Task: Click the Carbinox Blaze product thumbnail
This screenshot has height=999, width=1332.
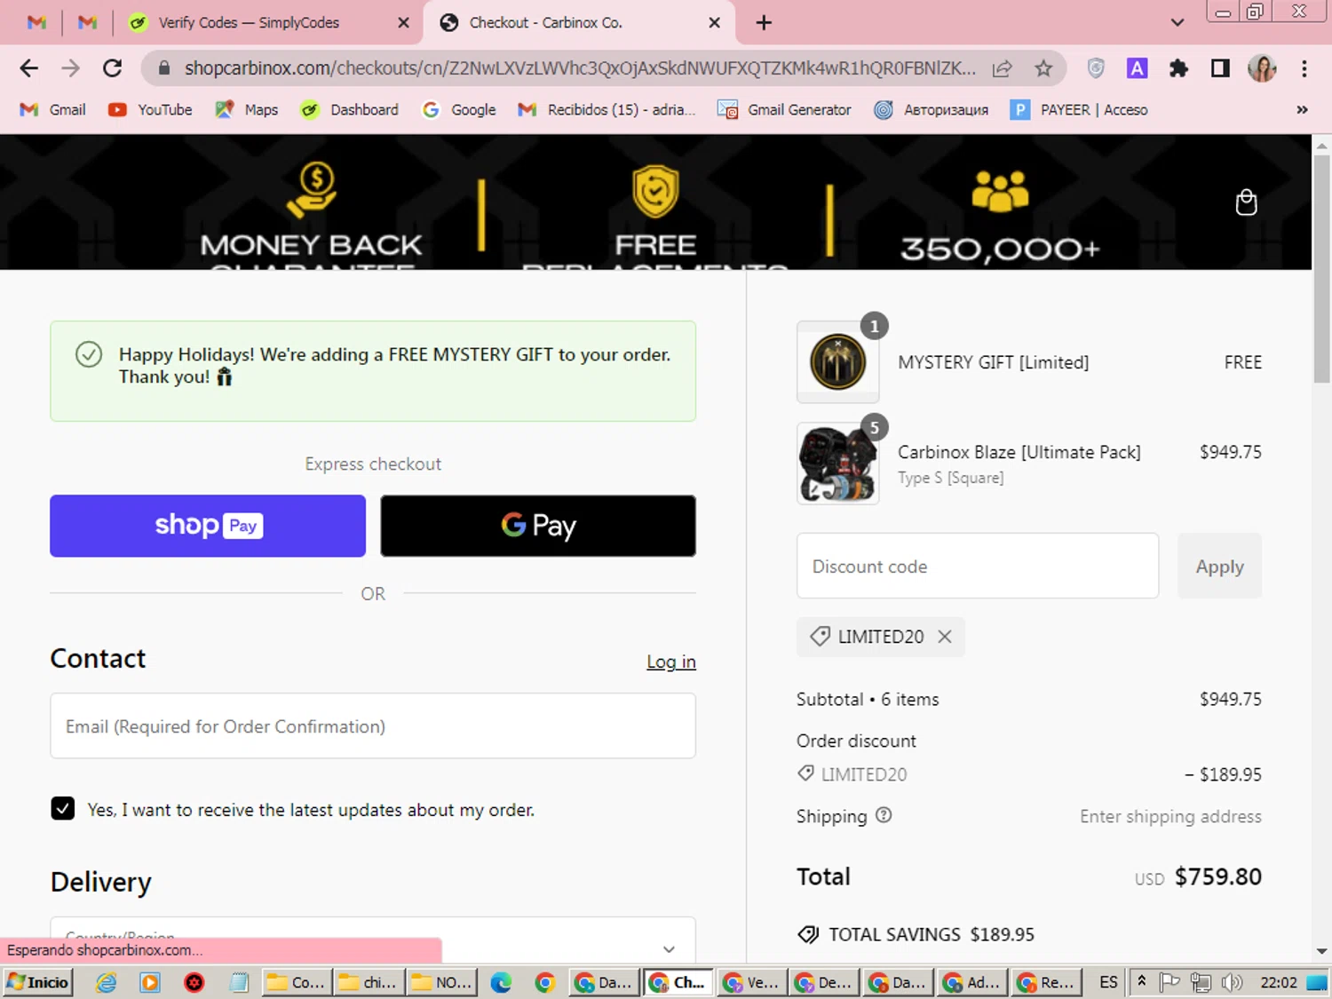Action: pyautogui.click(x=837, y=464)
